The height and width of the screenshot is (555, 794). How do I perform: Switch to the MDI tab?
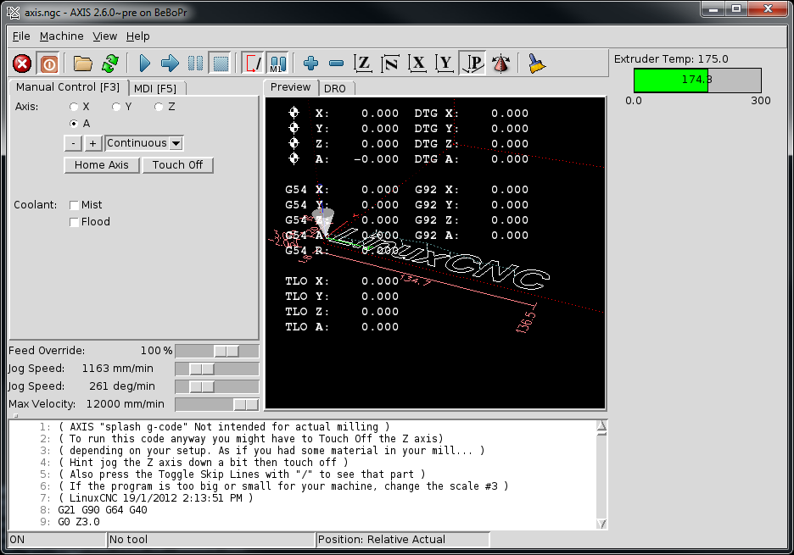click(x=157, y=87)
